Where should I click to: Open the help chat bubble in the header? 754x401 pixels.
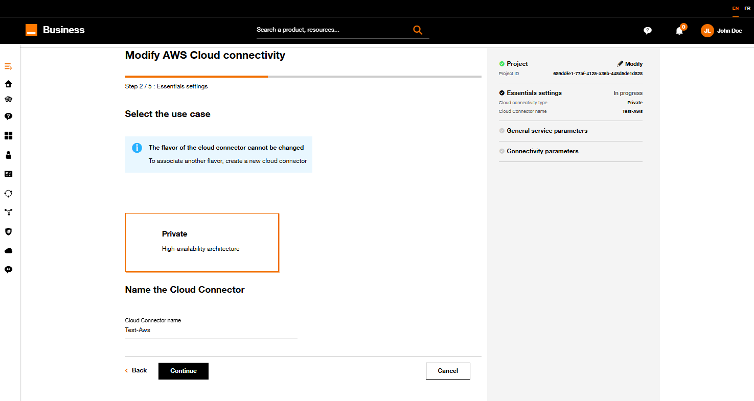coord(648,31)
